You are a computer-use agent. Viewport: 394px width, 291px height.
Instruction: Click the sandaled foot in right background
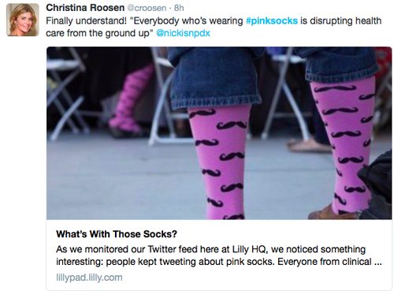[x=310, y=146]
